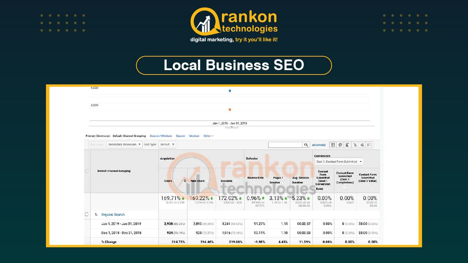Click help icon under Goal 1 Completions header
Viewport: 468px width, 263px height.
tap(345, 187)
